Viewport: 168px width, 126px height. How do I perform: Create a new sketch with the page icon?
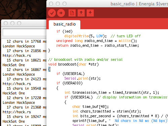pos(72,13)
